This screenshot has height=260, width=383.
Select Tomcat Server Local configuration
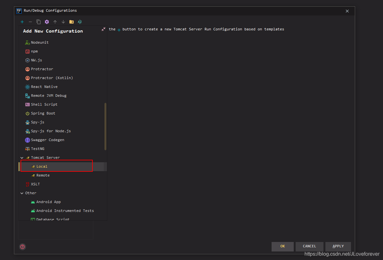click(63, 166)
